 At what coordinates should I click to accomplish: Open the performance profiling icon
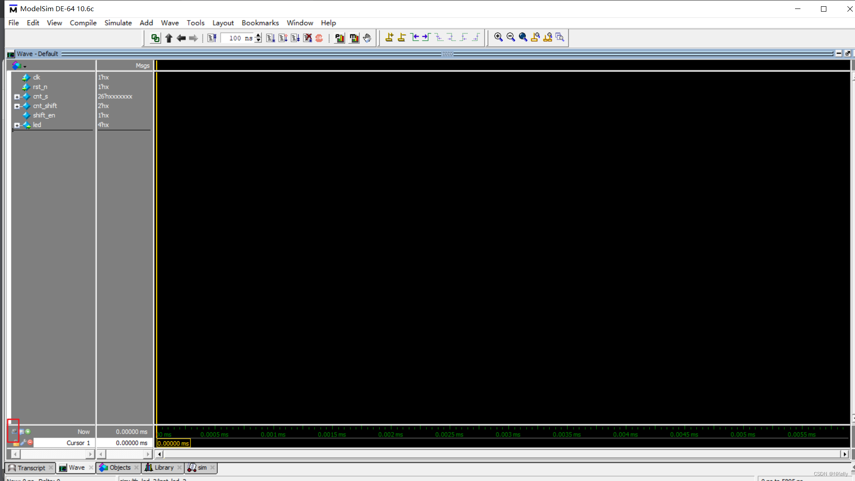click(340, 38)
